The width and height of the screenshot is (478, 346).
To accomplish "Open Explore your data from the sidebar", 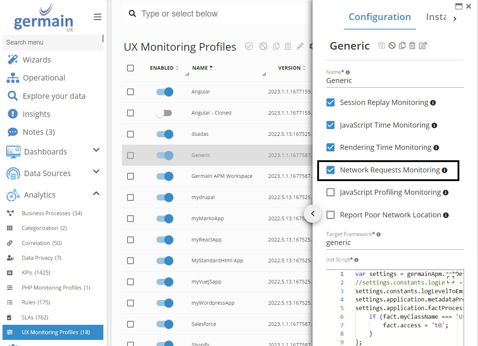I will (54, 96).
